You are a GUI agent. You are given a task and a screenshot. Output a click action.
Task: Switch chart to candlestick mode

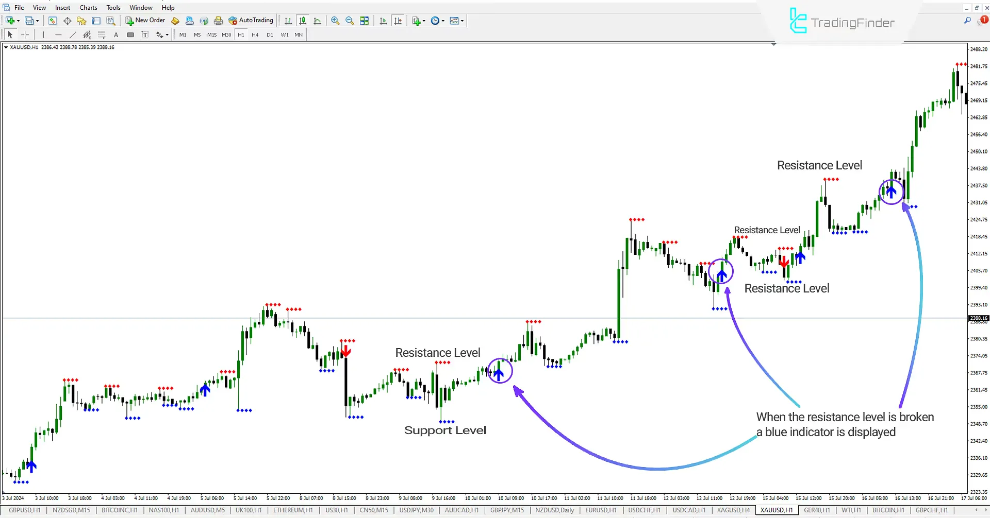303,21
